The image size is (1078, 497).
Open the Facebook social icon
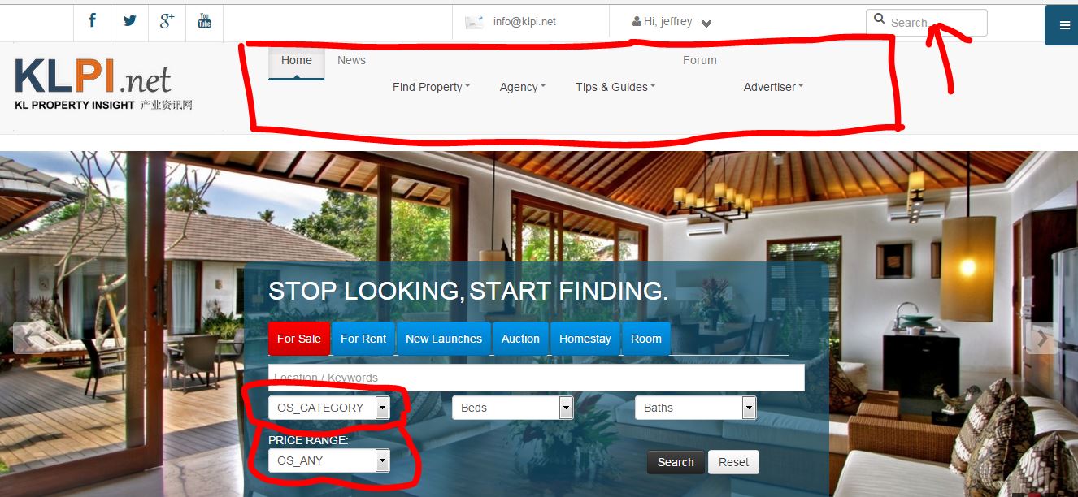(93, 21)
